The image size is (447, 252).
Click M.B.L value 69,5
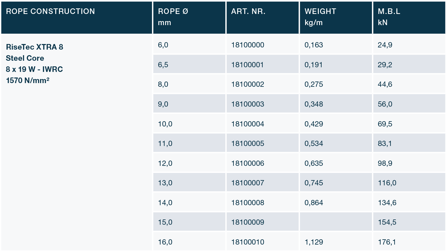385,124
